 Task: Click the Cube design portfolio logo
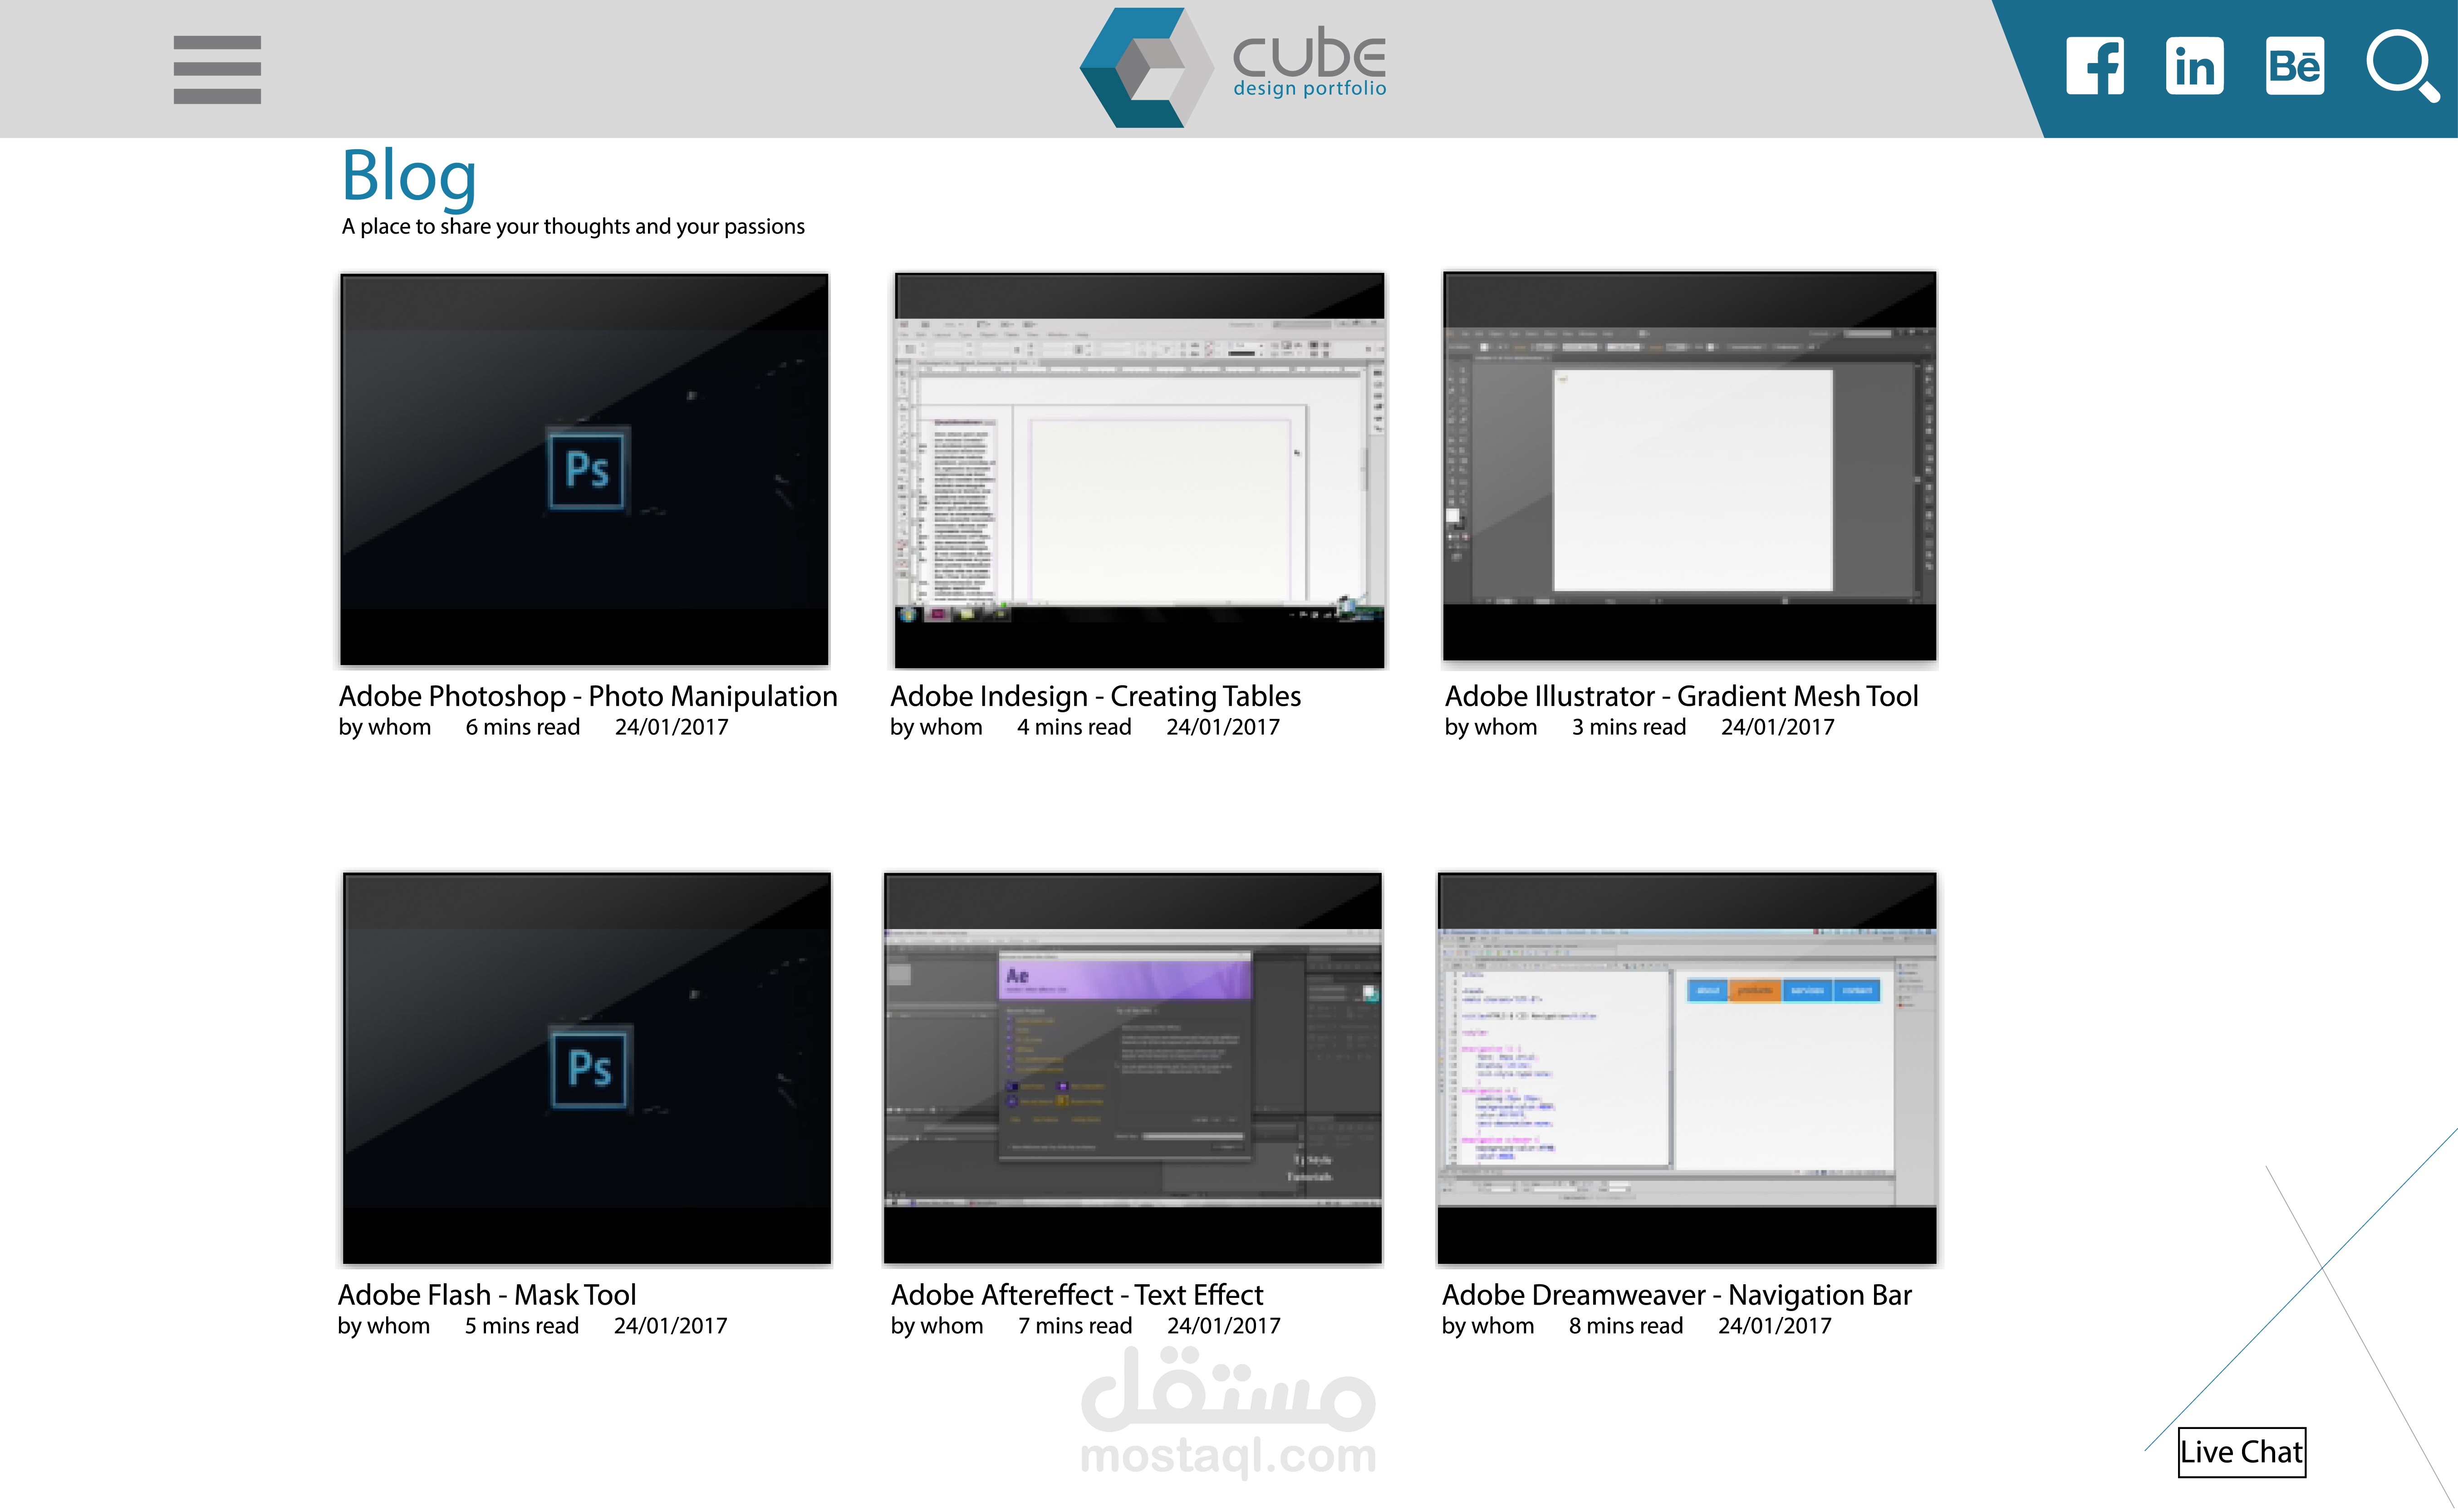(x=1232, y=68)
